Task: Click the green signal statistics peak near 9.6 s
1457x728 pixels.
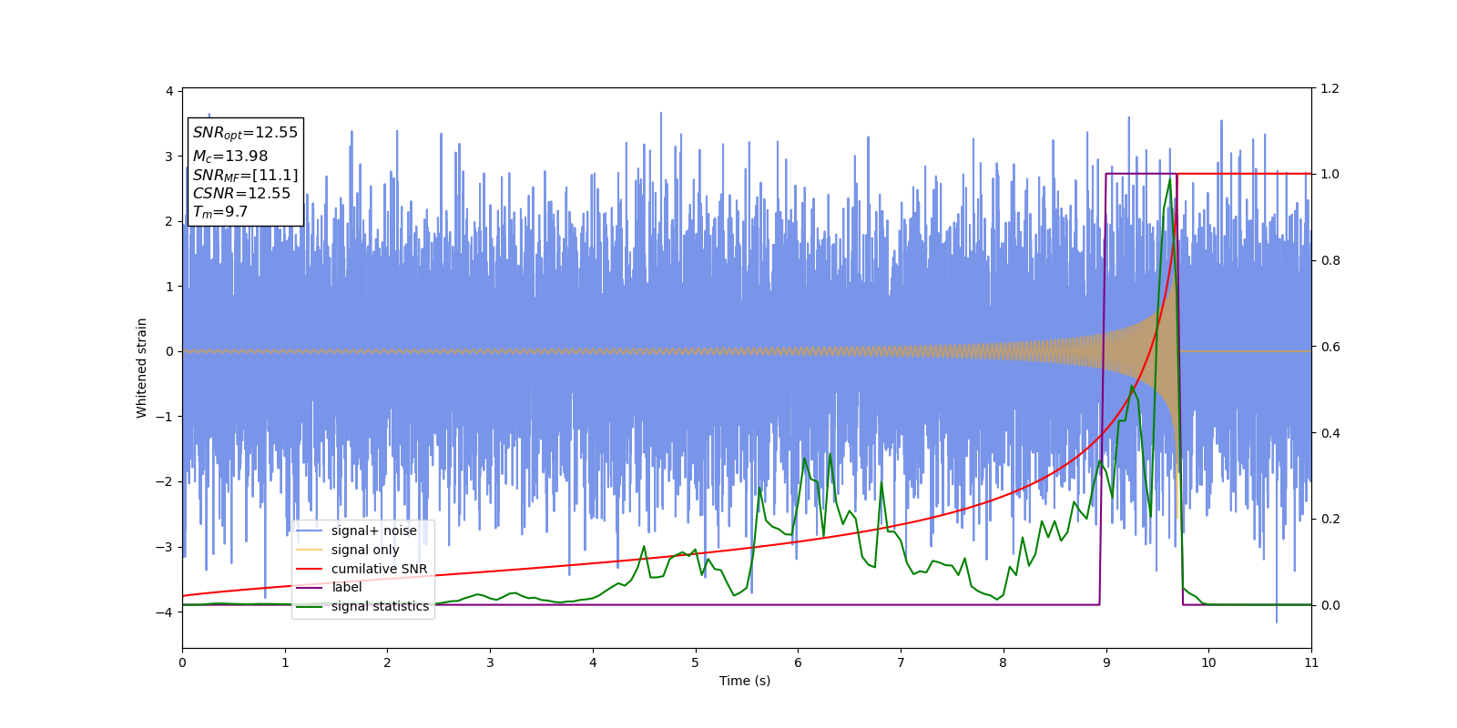Action: click(x=1170, y=179)
